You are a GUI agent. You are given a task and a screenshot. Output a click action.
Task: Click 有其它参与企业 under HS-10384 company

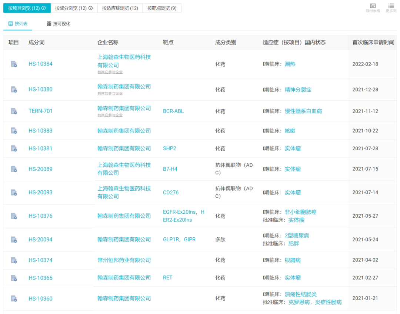110,72
